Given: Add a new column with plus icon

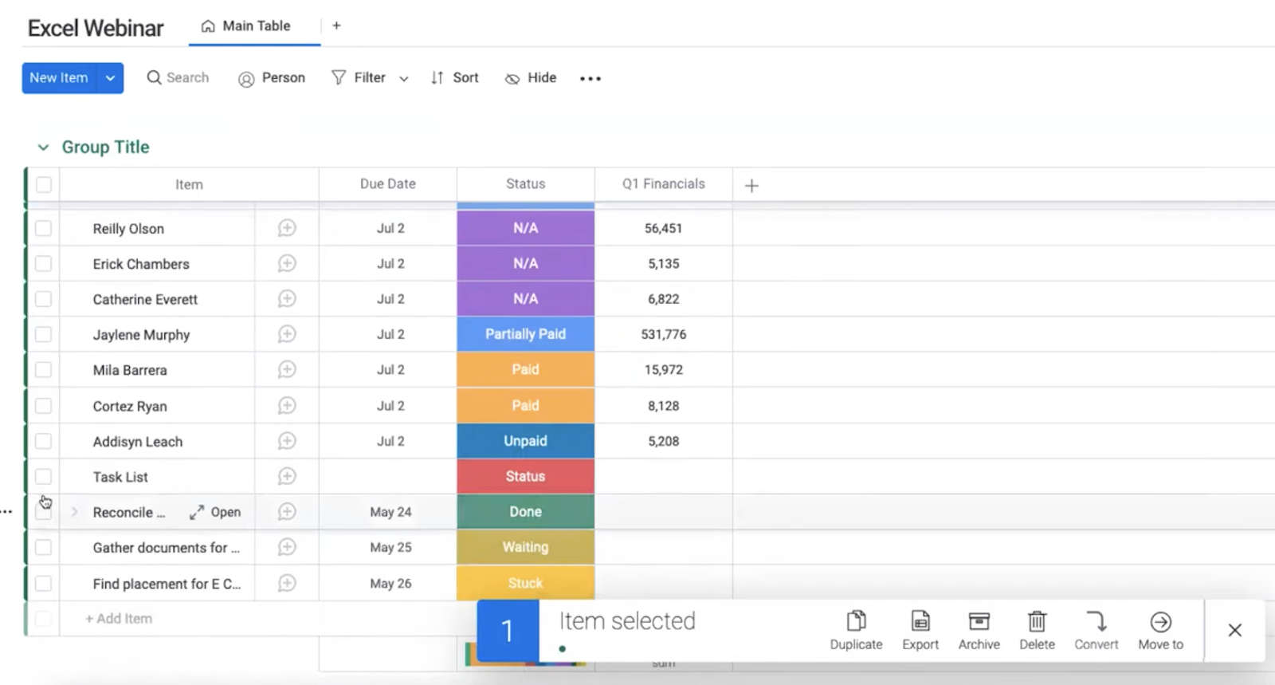Looking at the screenshot, I should (751, 185).
